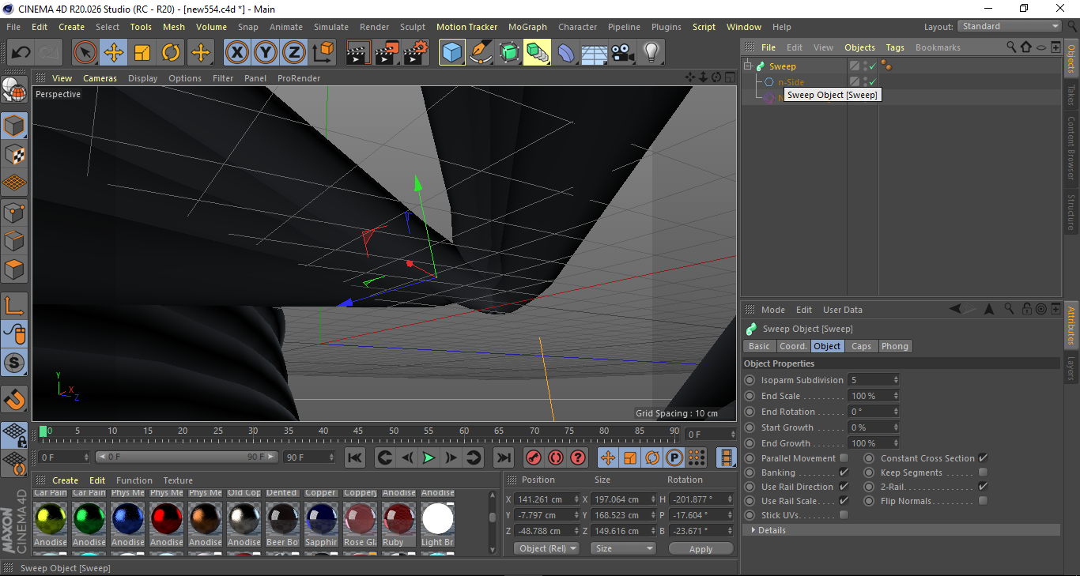This screenshot has width=1080, height=576.
Task: Toggle Autokeying button
Action: pos(556,457)
